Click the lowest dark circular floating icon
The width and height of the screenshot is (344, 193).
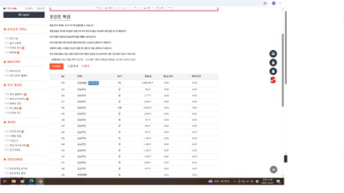pos(273,71)
